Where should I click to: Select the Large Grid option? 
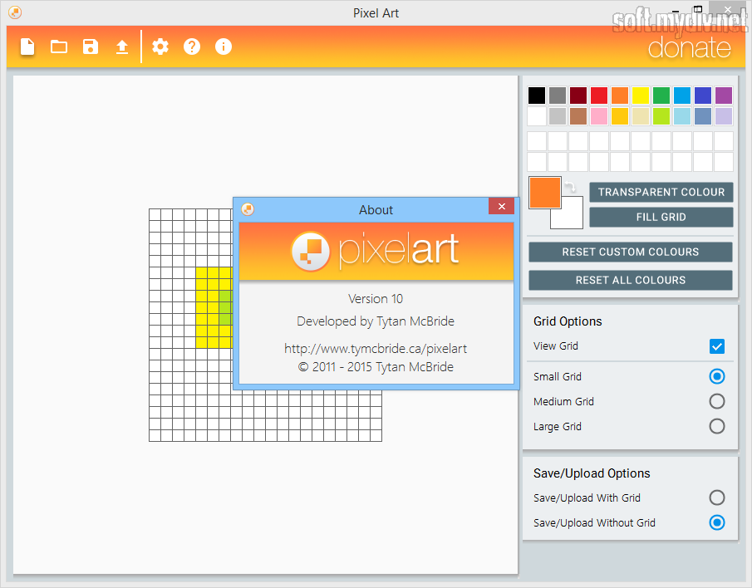click(x=717, y=426)
